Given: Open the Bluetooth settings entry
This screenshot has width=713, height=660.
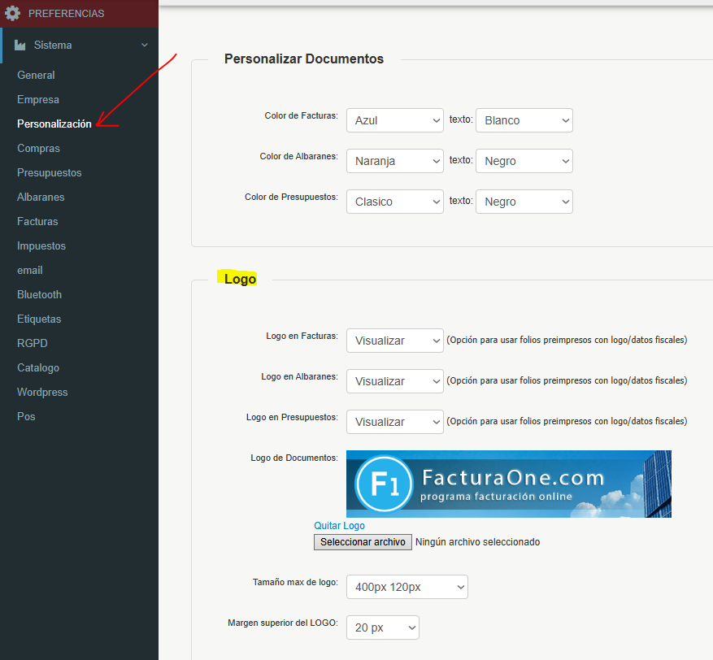Looking at the screenshot, I should pos(39,294).
